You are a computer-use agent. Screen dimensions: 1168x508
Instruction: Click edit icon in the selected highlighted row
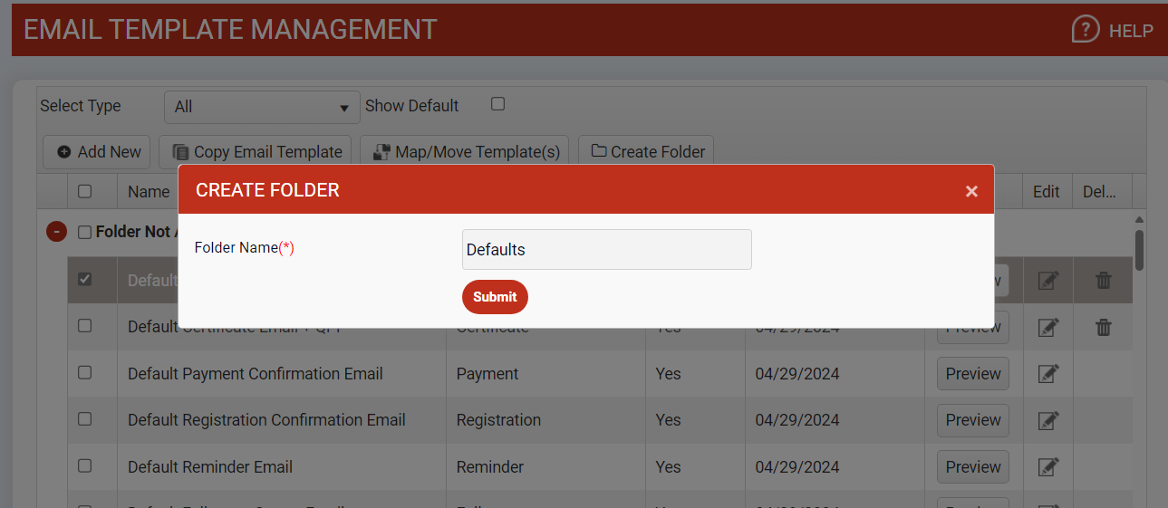(x=1047, y=281)
